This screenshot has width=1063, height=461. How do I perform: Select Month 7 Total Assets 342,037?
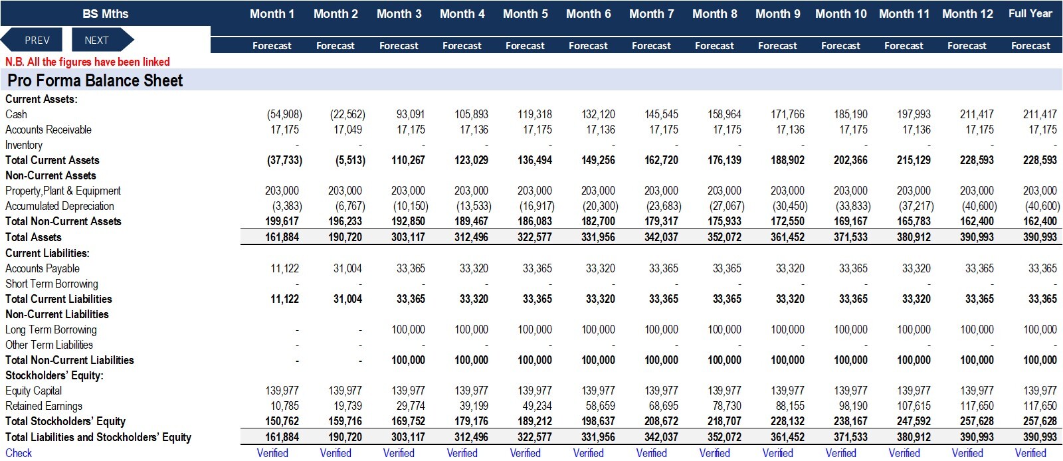[x=661, y=237]
